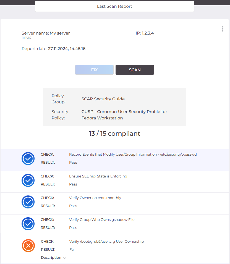Click the orange fail icon for user.cfg check
The width and height of the screenshot is (230, 264).
(28, 245)
